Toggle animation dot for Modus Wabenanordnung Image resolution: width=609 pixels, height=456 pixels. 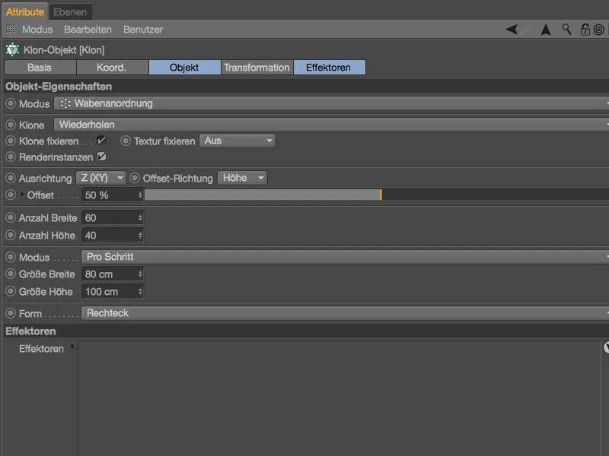click(11, 103)
